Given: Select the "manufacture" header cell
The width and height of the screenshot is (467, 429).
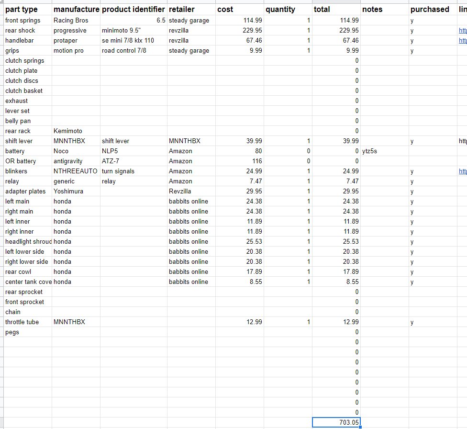Looking at the screenshot, I should [76, 10].
